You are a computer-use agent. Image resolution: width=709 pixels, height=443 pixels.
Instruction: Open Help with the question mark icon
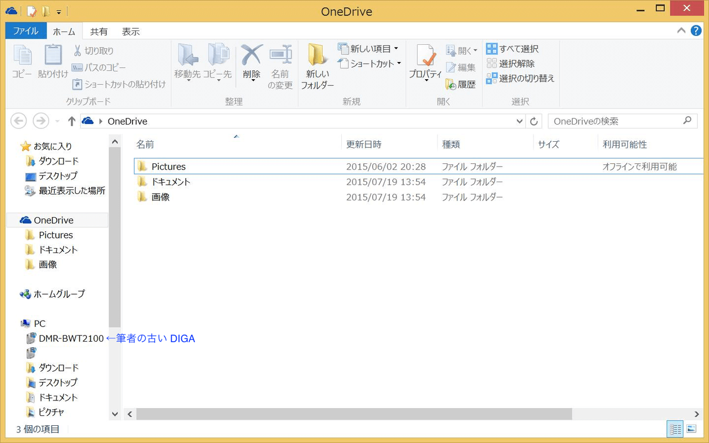coord(696,30)
